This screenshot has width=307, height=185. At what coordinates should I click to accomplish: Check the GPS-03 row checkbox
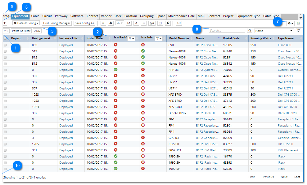(5, 138)
